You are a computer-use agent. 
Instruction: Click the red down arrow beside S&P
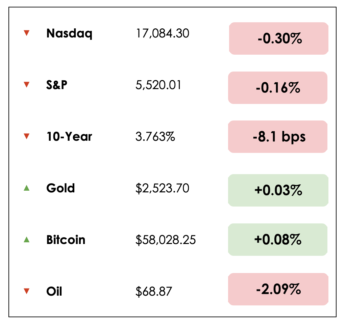[27, 85]
